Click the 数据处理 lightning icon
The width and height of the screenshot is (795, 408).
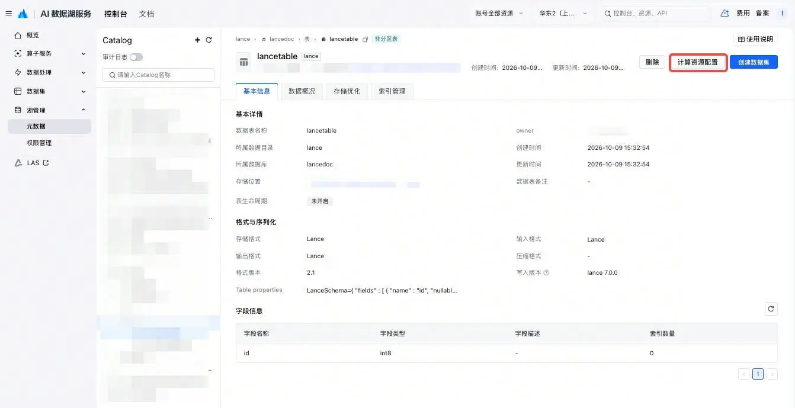(x=18, y=72)
